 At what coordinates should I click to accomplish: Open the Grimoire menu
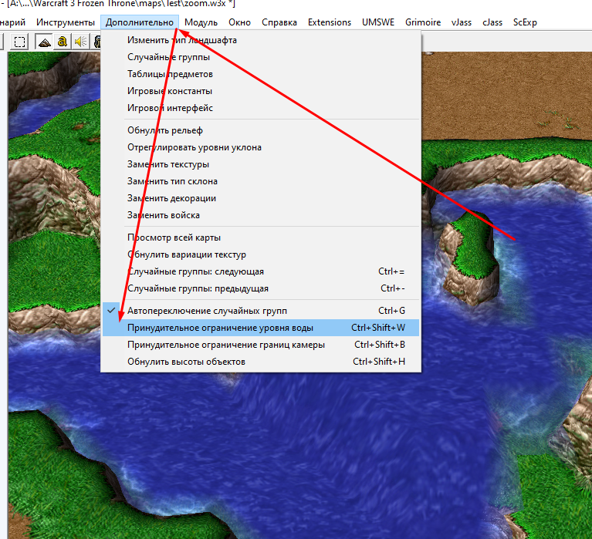pyautogui.click(x=423, y=22)
